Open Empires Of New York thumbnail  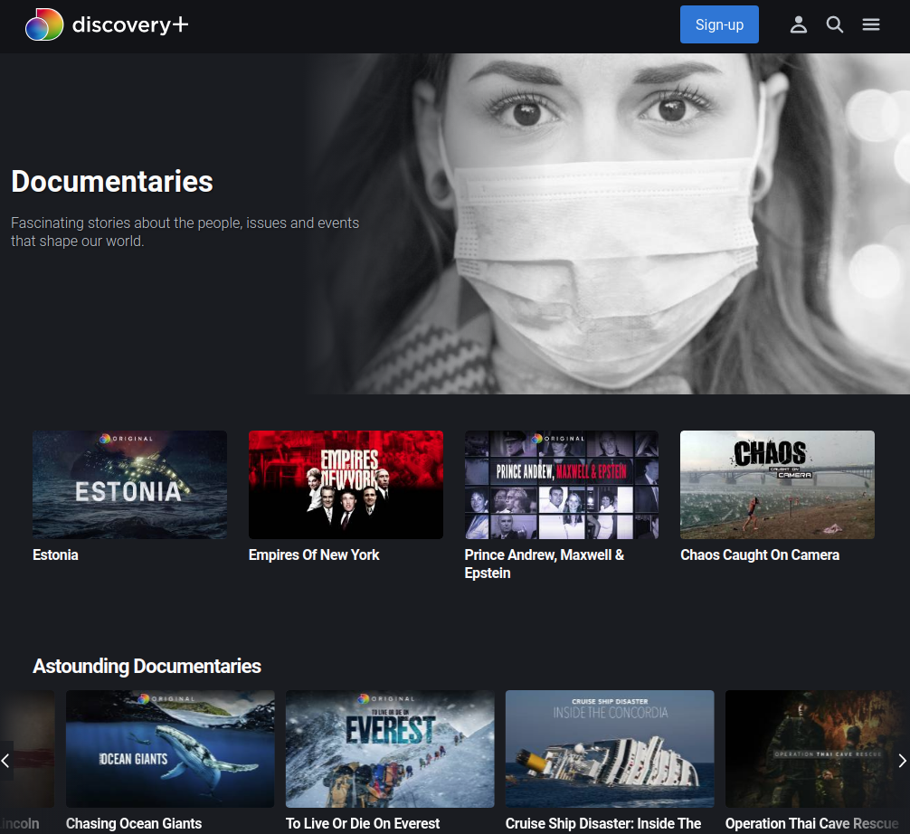[x=346, y=485]
